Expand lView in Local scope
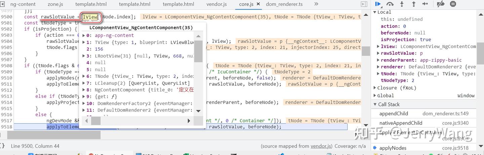Image resolution: width=484 pixels, height=155 pixels. coord(378,46)
